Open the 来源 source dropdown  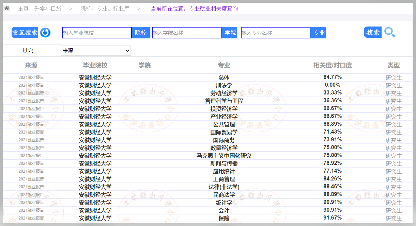click(96, 51)
